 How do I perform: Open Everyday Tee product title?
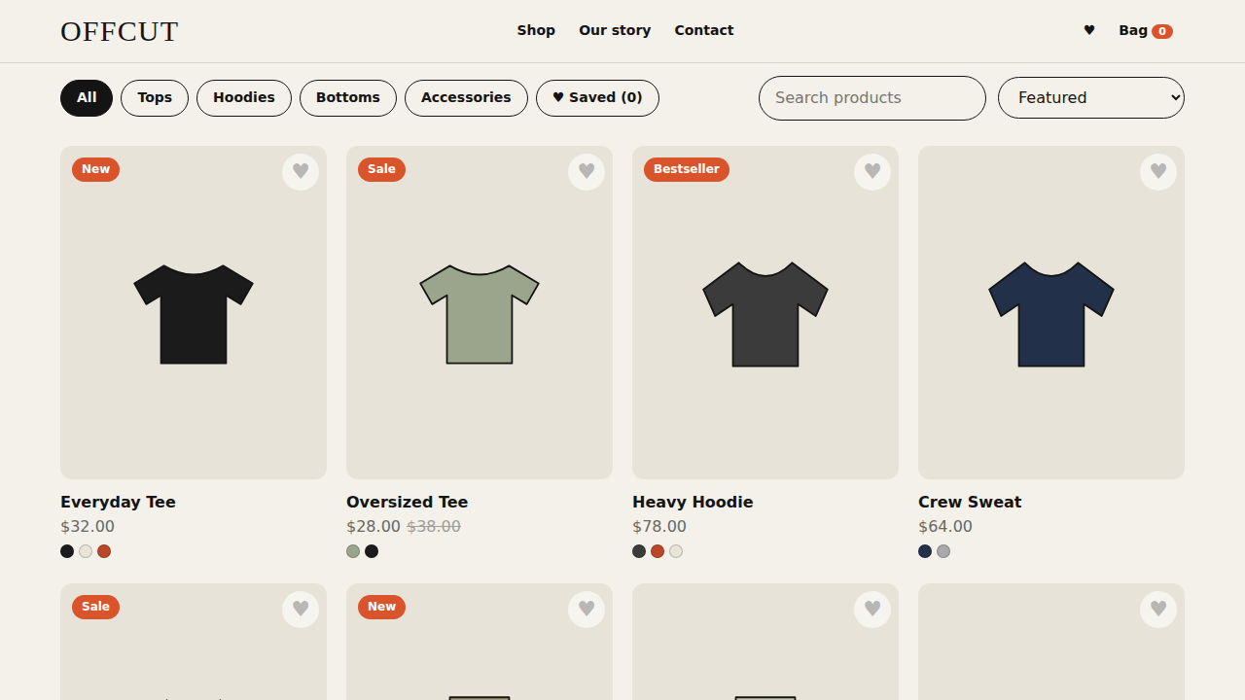(x=118, y=502)
